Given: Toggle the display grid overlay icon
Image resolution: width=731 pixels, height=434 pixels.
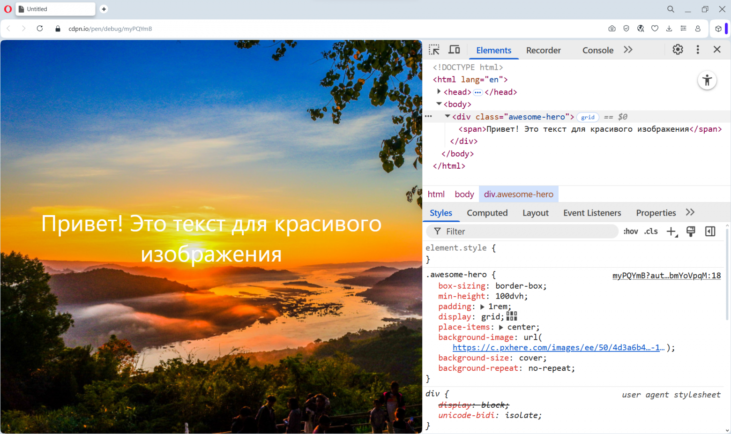Looking at the screenshot, I should pos(512,316).
